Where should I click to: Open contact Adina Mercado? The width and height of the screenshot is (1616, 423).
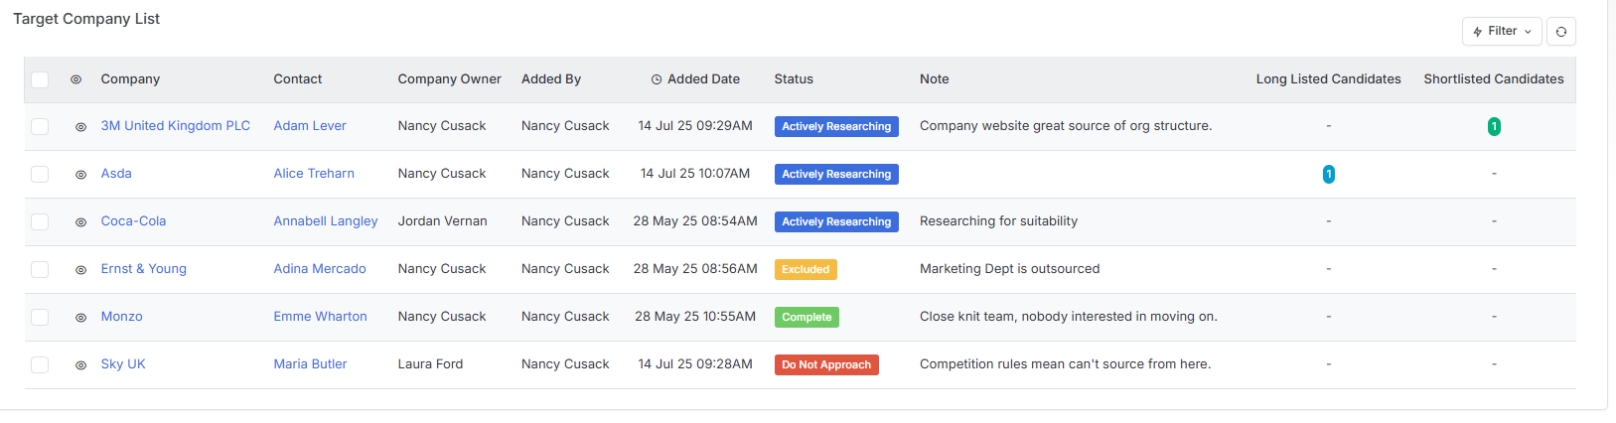coord(320,269)
